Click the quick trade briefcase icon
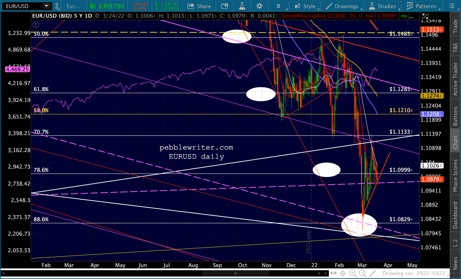This screenshot has height=279, width=461. click(224, 6)
